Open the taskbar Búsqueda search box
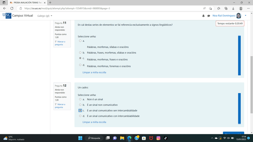 click(x=94, y=138)
